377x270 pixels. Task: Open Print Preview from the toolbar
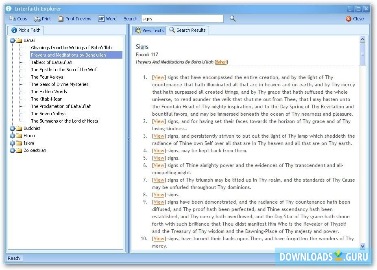coord(61,19)
